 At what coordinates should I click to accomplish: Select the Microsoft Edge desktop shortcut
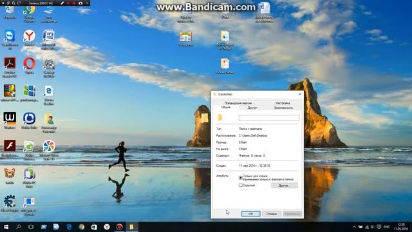click(x=49, y=95)
